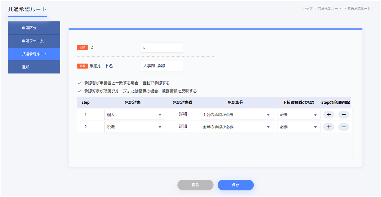Open 申請フォーム in the sidebar
Image resolution: width=381 pixels, height=197 pixels.
(x=34, y=41)
